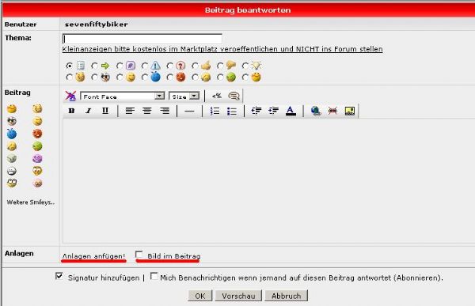Click into the Thema input field
Viewport: 475px width, 306px height.
pyautogui.click(x=142, y=39)
